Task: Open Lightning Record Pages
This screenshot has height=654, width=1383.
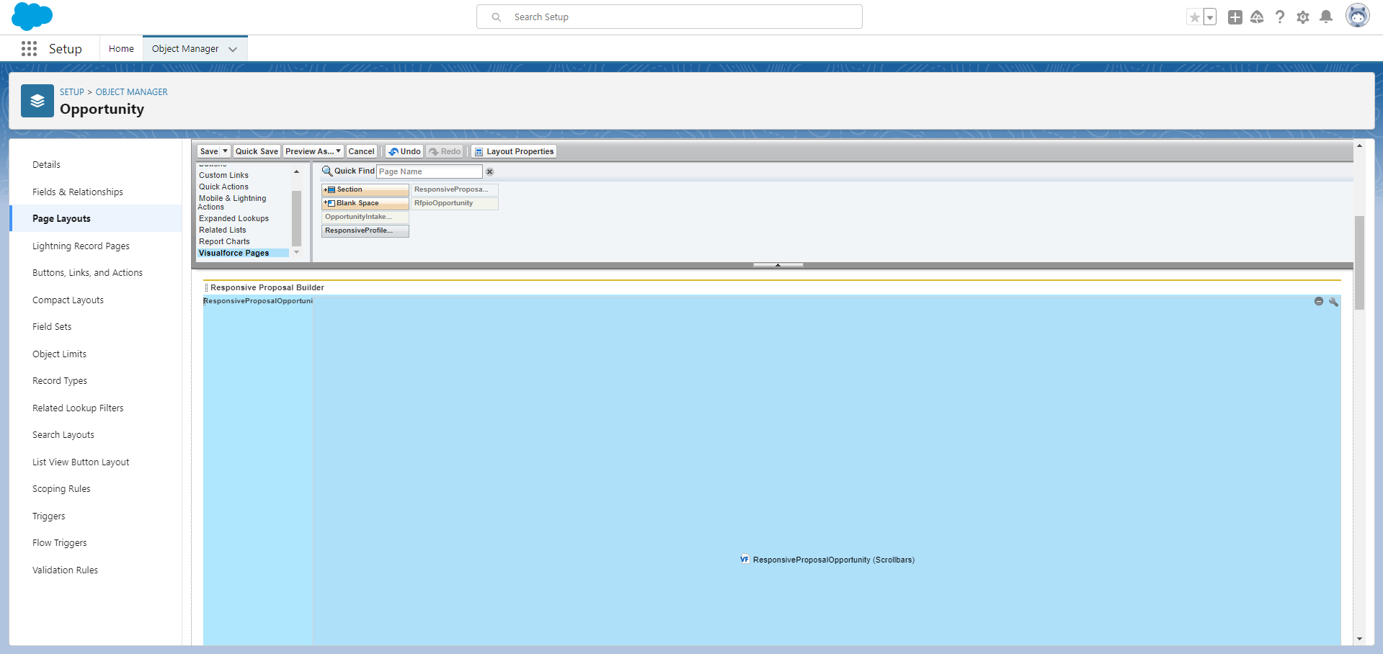Action: tap(96, 246)
